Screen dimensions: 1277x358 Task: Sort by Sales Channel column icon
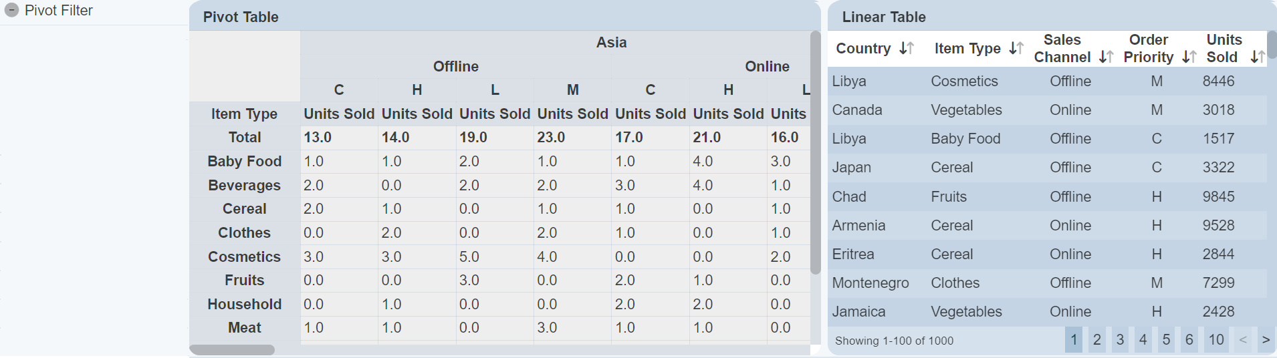[1106, 57]
